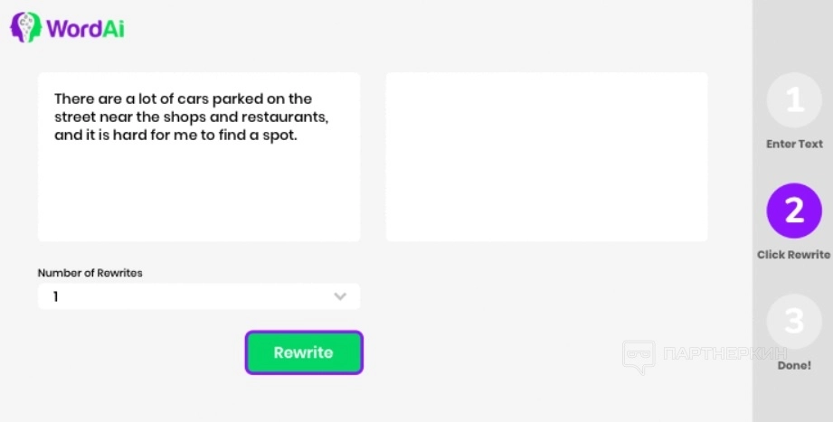Click the empty output text box
The image size is (833, 422).
(x=546, y=156)
